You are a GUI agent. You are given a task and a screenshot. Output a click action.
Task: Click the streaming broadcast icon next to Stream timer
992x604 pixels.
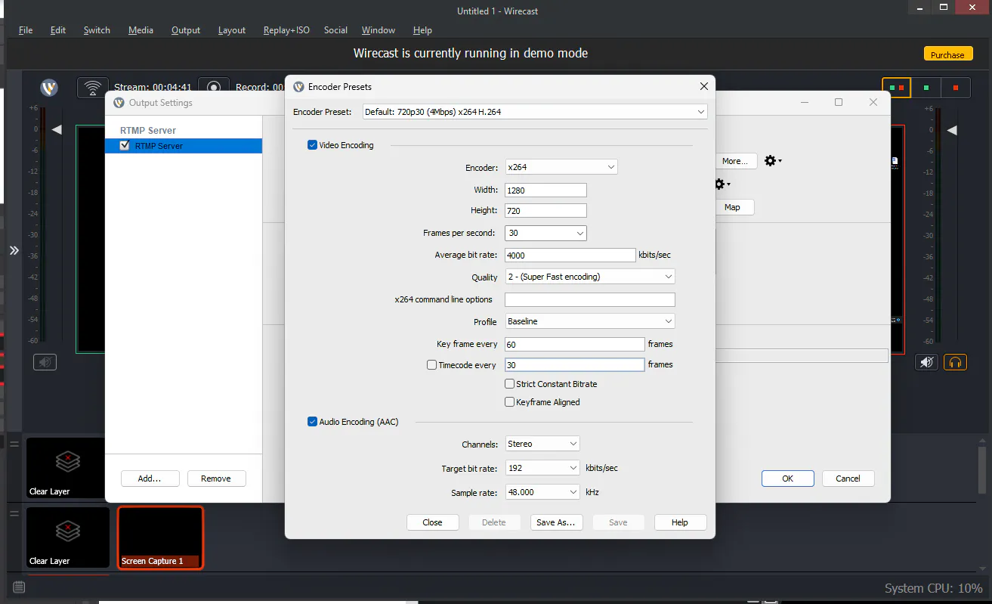[x=92, y=87]
